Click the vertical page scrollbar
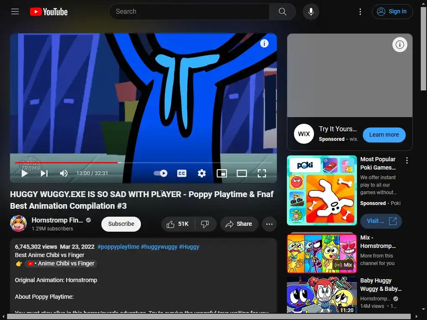This screenshot has height=320, width=427. tap(424, 49)
